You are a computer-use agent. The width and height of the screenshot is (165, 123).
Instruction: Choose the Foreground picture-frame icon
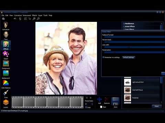point(6,64)
